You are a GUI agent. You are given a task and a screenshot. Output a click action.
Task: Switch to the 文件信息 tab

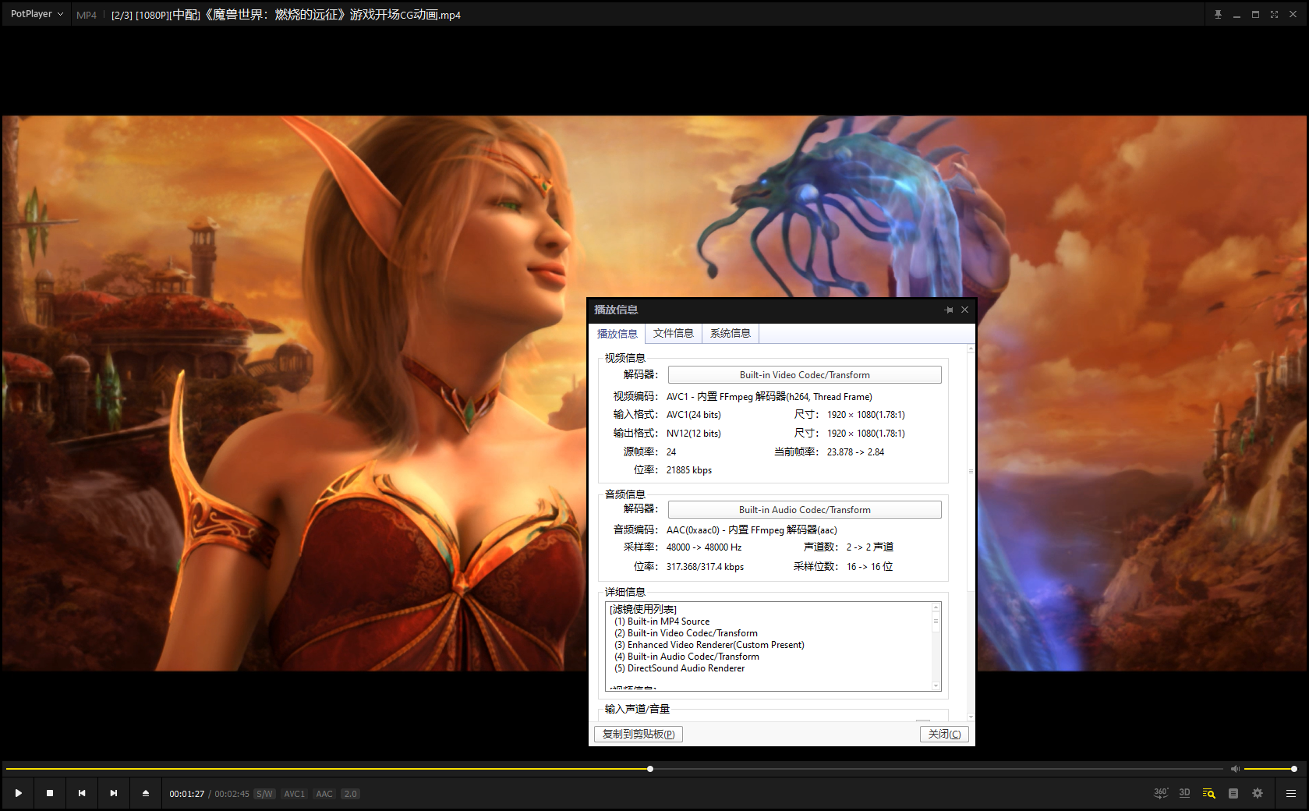(x=673, y=334)
